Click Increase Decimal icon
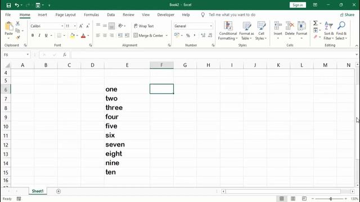The height and width of the screenshot is (202, 360). point(203,35)
